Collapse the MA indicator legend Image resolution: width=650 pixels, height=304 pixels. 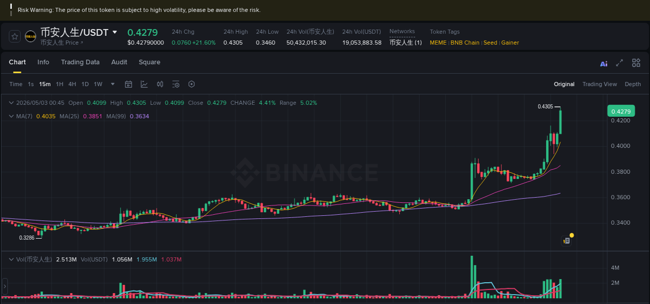click(x=11, y=116)
